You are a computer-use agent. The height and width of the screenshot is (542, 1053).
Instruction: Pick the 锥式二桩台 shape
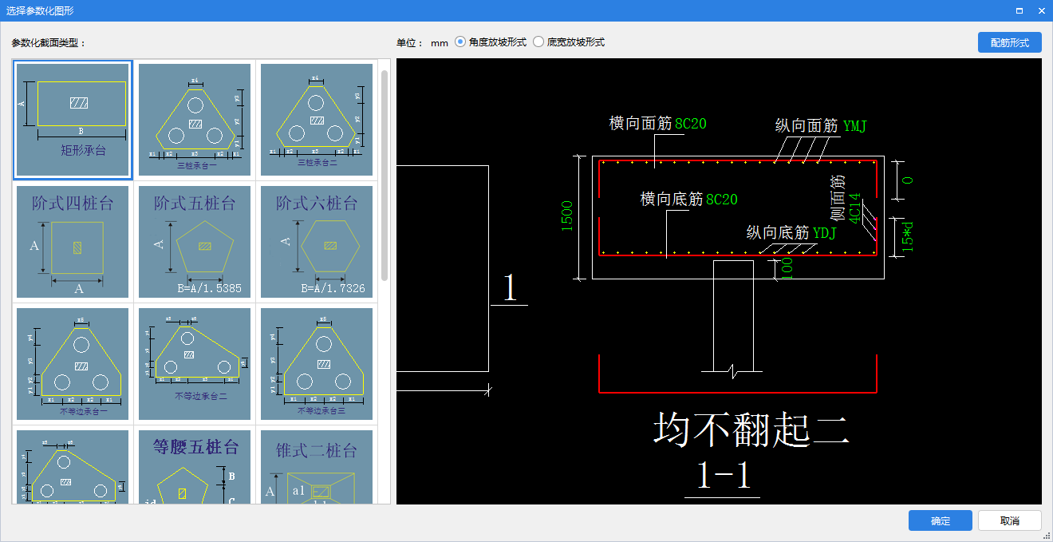coord(317,468)
